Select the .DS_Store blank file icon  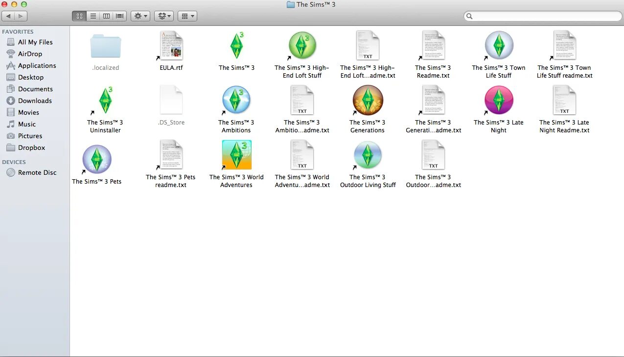click(x=171, y=100)
